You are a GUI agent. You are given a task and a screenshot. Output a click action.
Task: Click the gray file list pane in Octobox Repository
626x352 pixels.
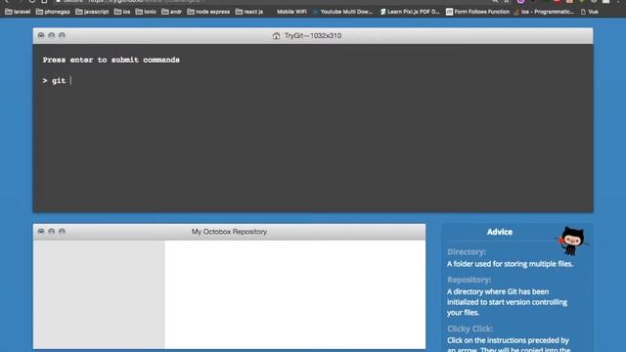click(99, 294)
